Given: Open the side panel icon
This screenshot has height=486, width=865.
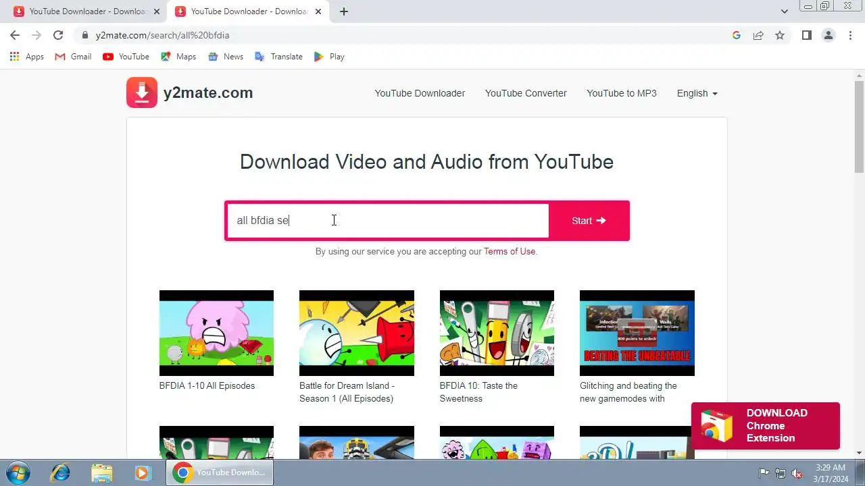Looking at the screenshot, I should (x=806, y=35).
